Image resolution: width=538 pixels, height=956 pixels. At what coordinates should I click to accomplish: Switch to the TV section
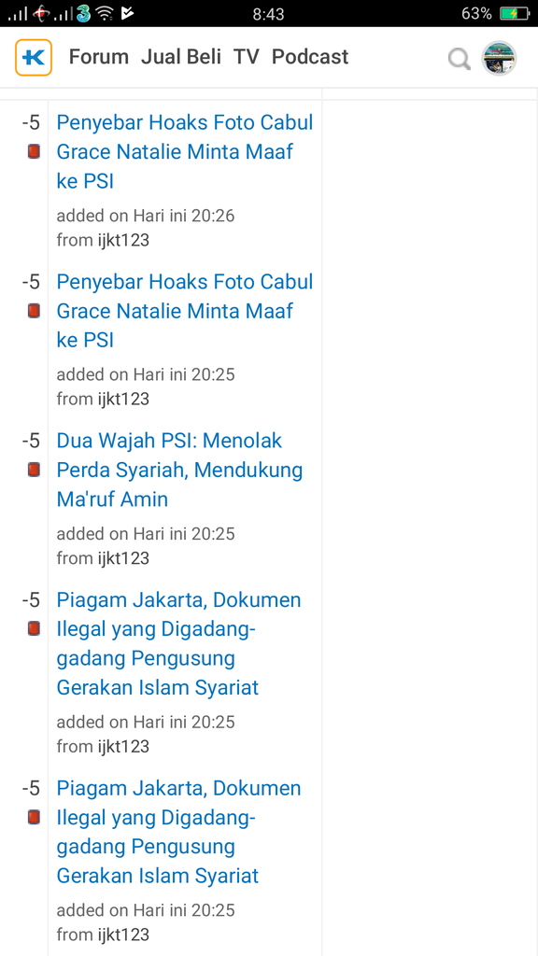(246, 57)
